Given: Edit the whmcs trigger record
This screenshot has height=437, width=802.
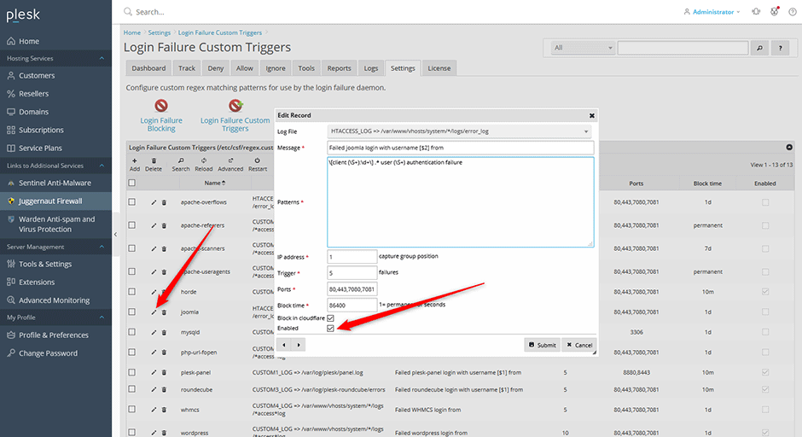Looking at the screenshot, I should [x=154, y=410].
